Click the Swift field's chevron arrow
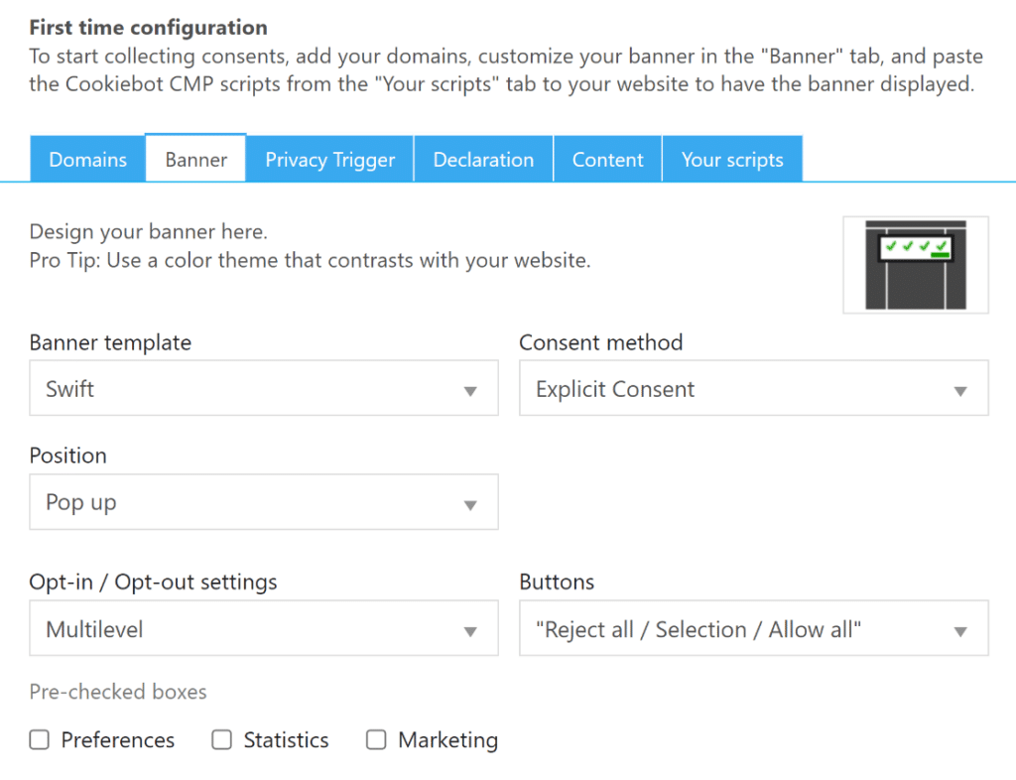The image size is (1016, 780). (x=470, y=388)
